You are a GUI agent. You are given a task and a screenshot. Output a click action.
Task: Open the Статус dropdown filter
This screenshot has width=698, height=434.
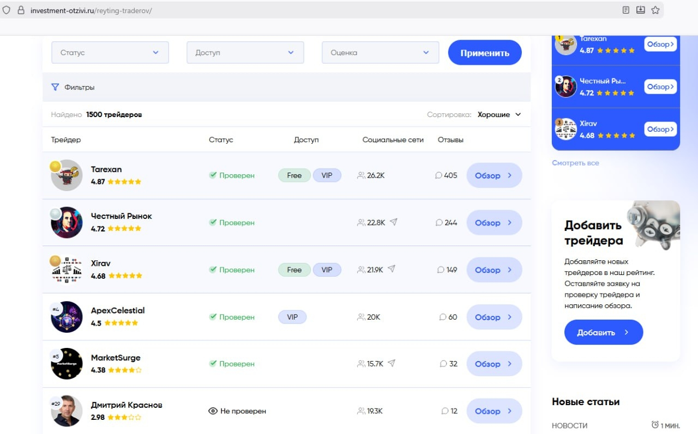click(110, 53)
